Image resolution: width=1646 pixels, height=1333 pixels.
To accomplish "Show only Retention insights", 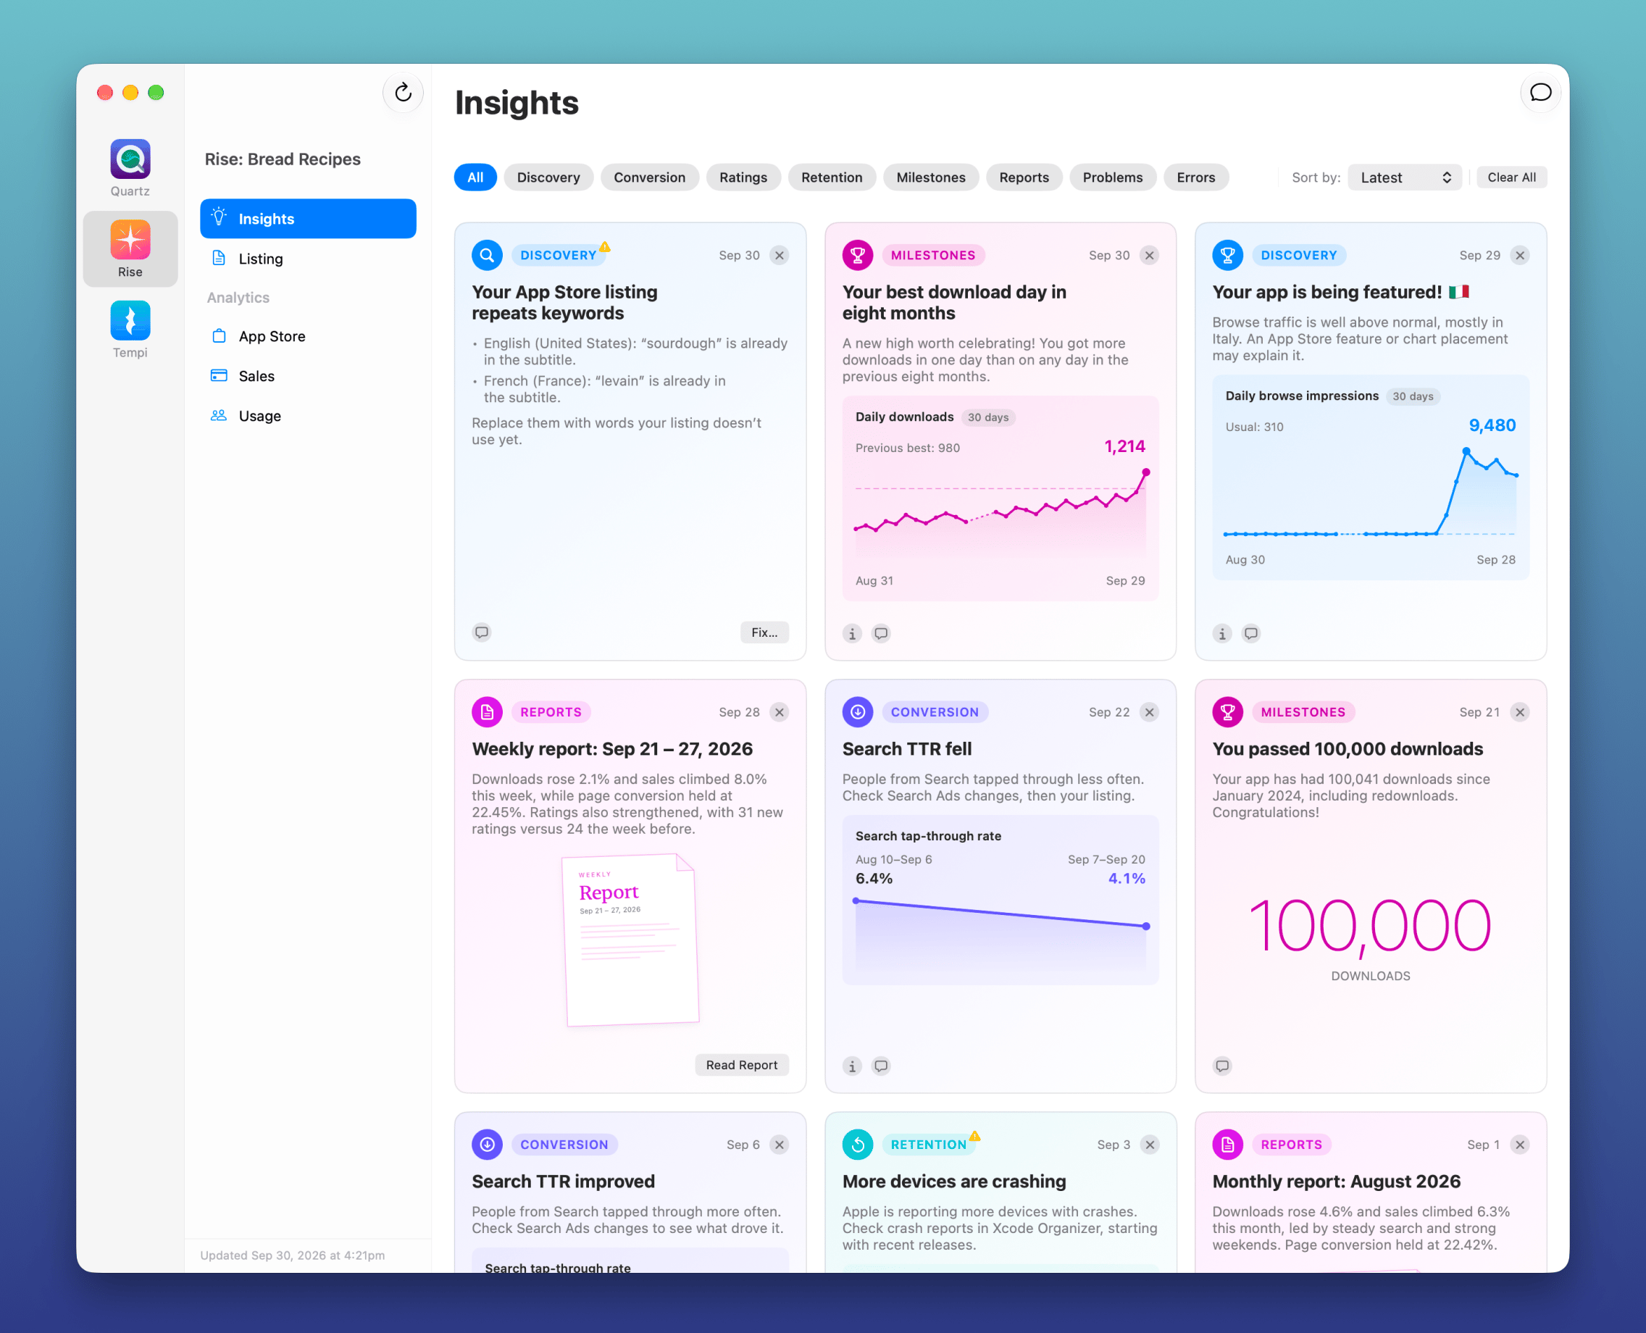I will click(x=832, y=177).
